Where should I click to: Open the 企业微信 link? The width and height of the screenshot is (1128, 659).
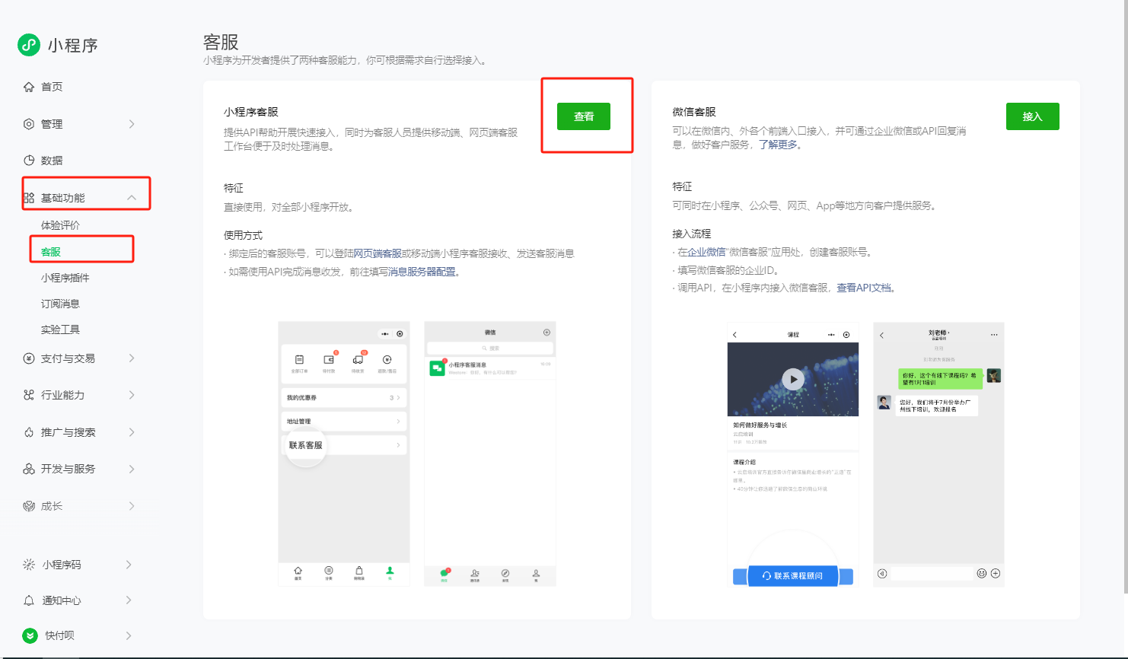pos(707,252)
